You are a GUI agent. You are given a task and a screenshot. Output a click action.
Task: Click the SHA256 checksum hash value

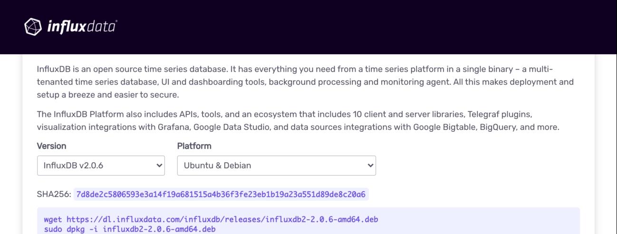tap(221, 194)
